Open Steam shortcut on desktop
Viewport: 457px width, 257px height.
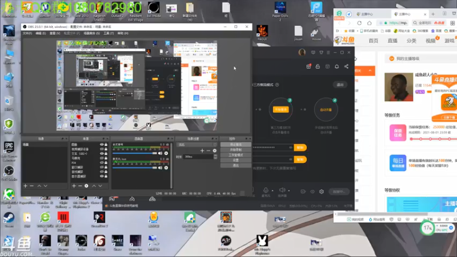(9, 220)
